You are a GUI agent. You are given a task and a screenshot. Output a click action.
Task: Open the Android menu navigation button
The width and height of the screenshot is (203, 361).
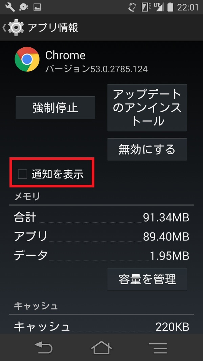(158, 348)
